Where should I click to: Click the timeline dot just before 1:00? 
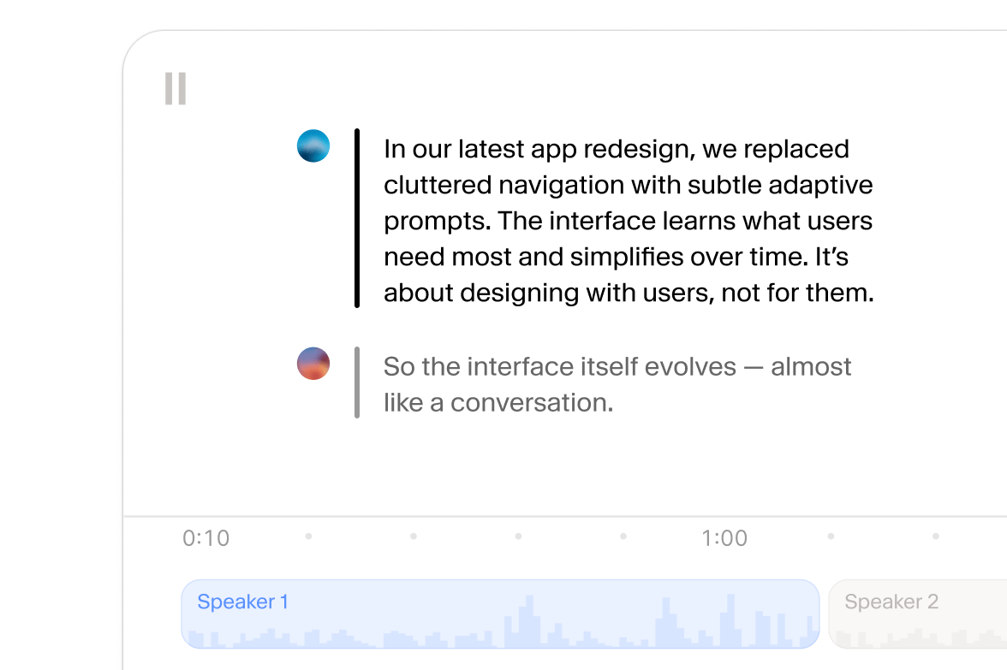623,537
